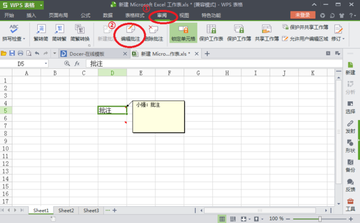Image resolution: width=360 pixels, height=223 pixels.
Task: Click the 未登录 login button
Action: [302, 15]
